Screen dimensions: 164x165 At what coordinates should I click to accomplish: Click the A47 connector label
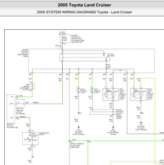coord(111,74)
